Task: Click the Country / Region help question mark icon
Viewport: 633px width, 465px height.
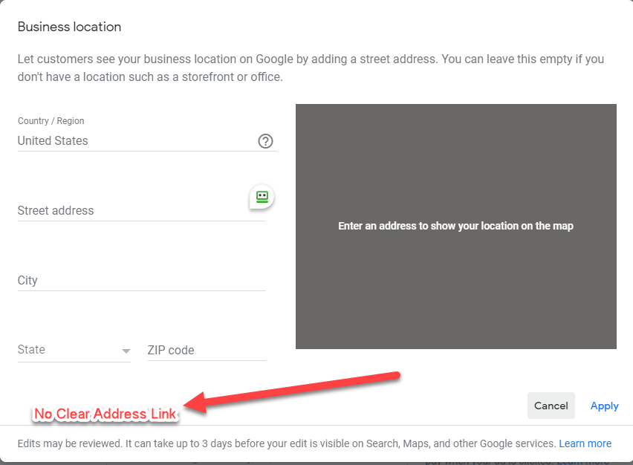Action: click(x=265, y=141)
